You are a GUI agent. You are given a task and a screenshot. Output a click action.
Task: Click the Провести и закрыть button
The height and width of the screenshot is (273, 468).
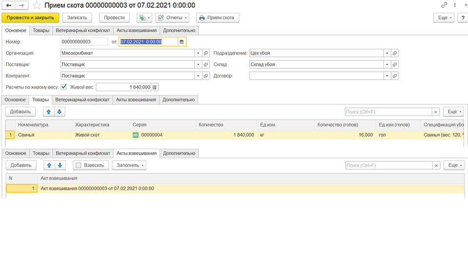[x=30, y=18]
